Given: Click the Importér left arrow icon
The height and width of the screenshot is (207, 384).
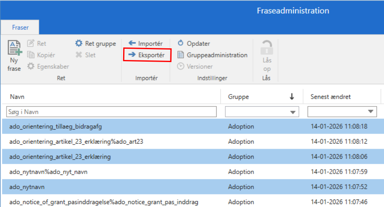Looking at the screenshot, I should 132,43.
